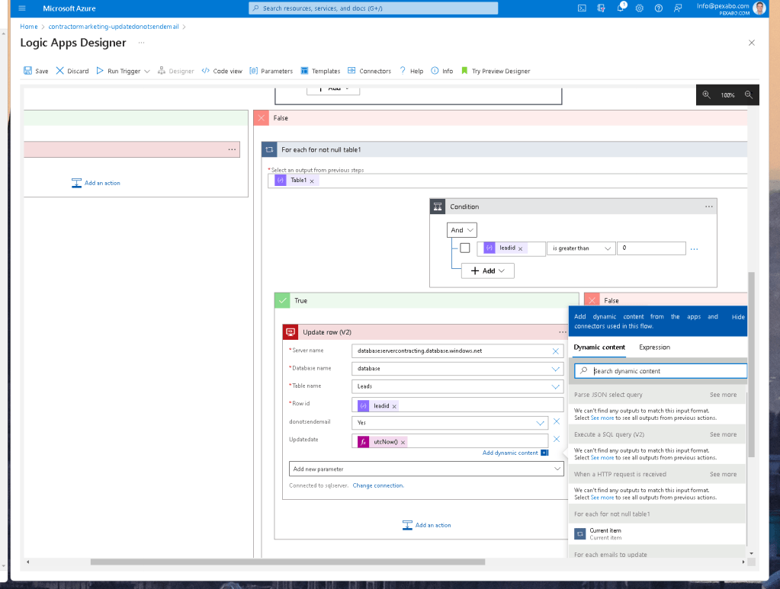Save the logic app
The width and height of the screenshot is (780, 589).
(36, 71)
